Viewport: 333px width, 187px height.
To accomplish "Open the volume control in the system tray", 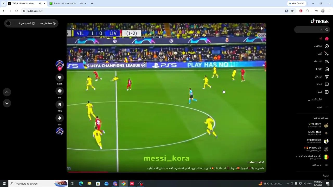I will point(304,184).
